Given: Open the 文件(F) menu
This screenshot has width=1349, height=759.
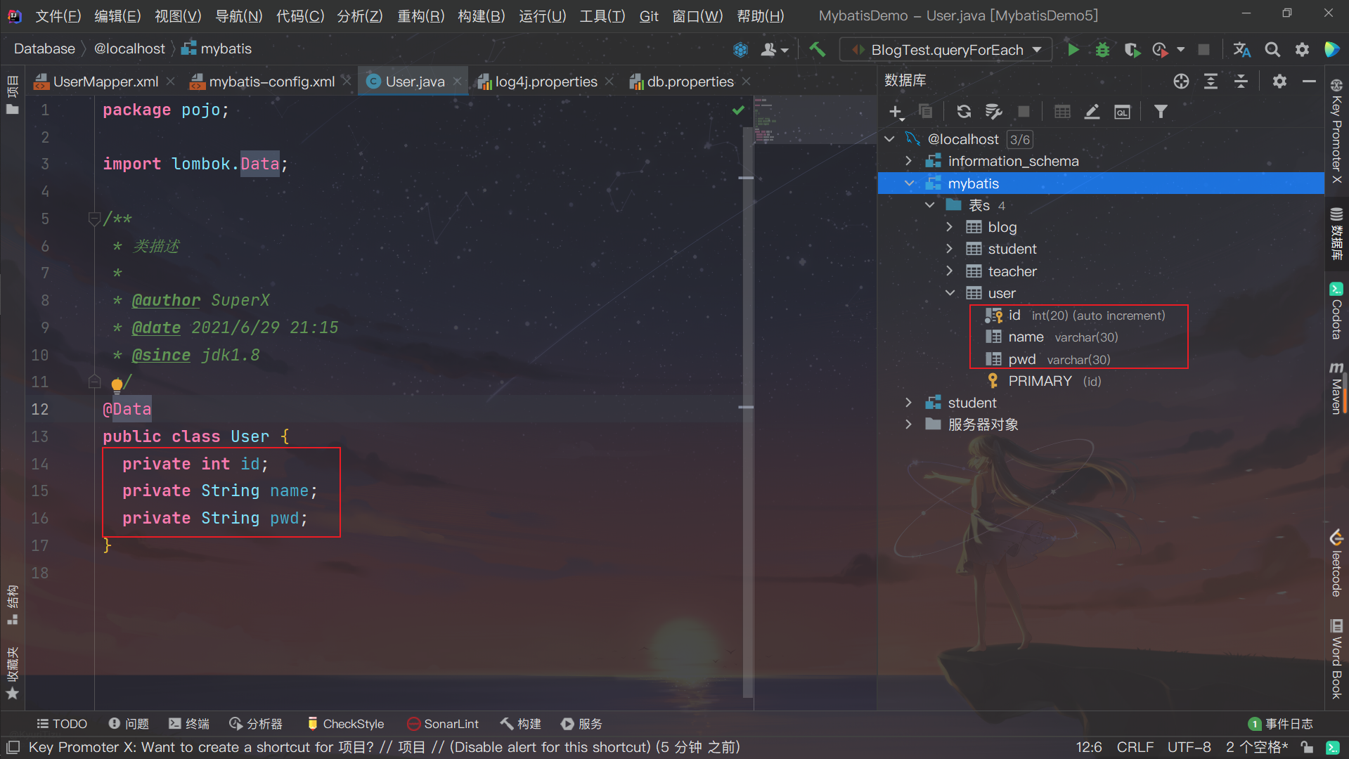Looking at the screenshot, I should pyautogui.click(x=58, y=15).
